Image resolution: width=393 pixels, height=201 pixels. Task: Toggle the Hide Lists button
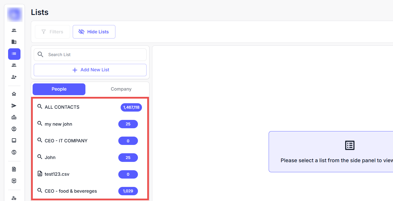point(94,32)
